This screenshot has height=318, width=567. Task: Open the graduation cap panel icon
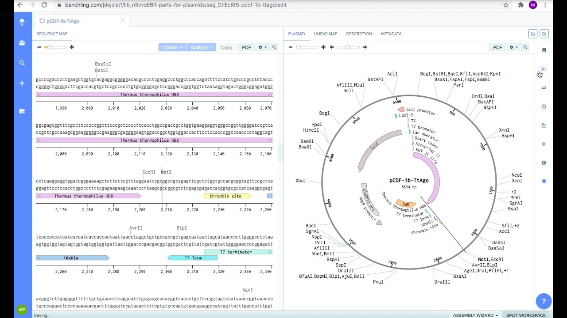(x=544, y=181)
